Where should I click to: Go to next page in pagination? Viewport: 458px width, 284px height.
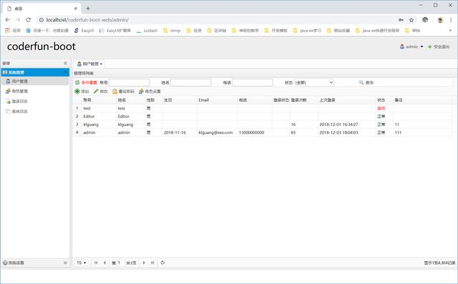click(144, 263)
